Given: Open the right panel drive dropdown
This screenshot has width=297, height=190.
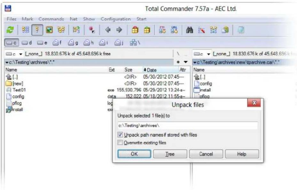Looking at the screenshot, I should (208, 54).
